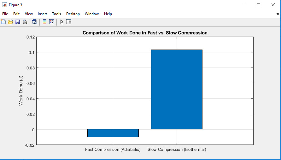The height and width of the screenshot is (160, 281).
Task: Click the 'Slow Compression (Isothermal)' axis label
Action: click(177, 149)
